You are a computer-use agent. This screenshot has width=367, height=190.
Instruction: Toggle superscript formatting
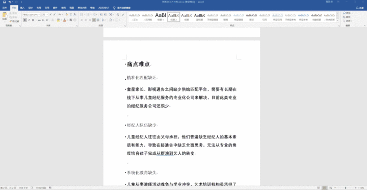47,20
